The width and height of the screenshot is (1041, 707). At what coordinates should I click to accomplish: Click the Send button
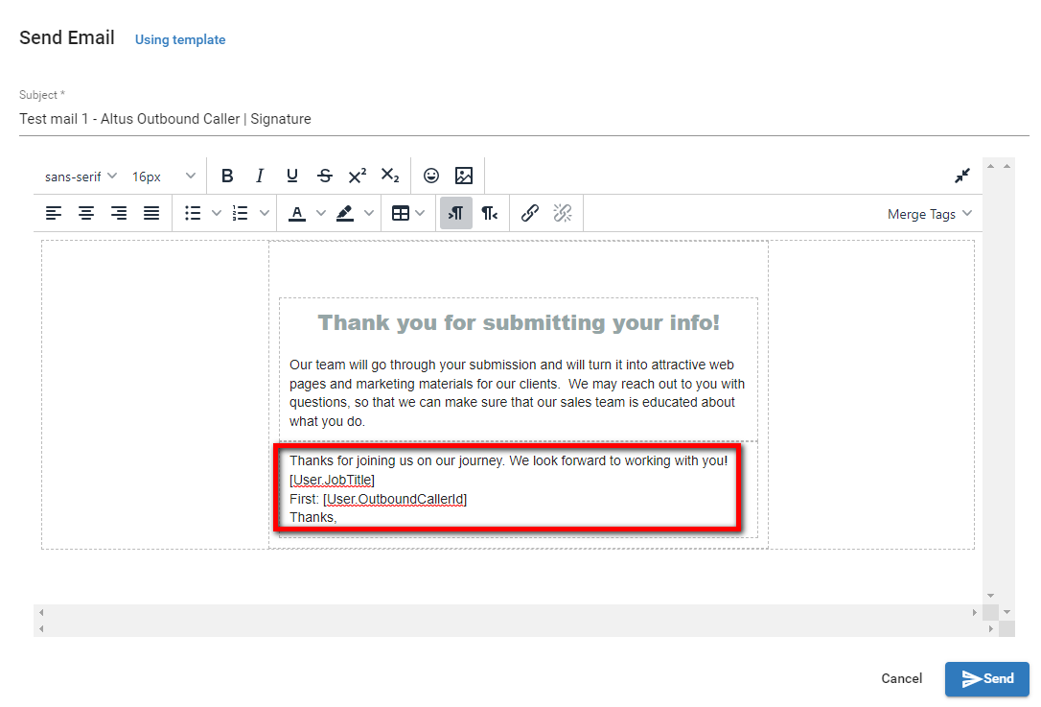[x=986, y=678]
